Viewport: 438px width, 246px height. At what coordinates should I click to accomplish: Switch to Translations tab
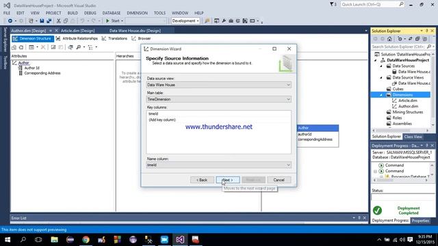point(114,38)
